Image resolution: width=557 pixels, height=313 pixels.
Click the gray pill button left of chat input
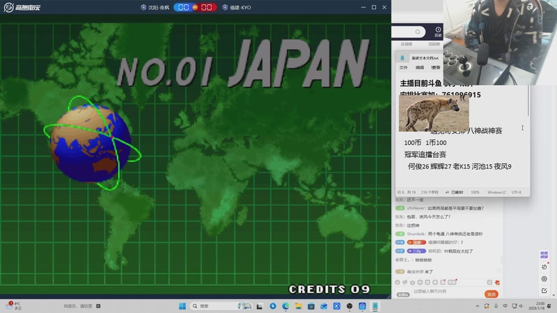(x=403, y=294)
